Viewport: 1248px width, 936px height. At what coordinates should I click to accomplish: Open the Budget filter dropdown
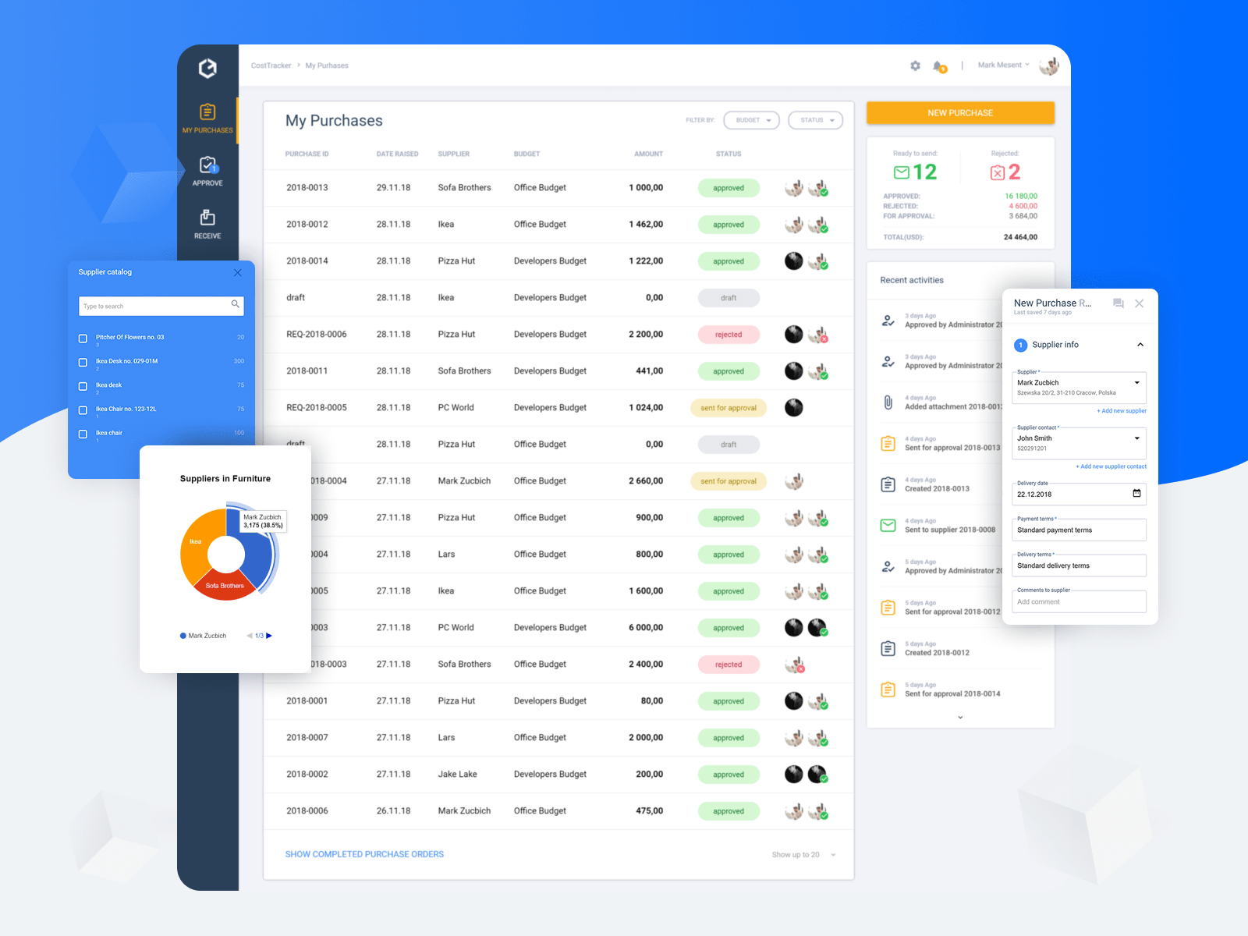[x=752, y=120]
